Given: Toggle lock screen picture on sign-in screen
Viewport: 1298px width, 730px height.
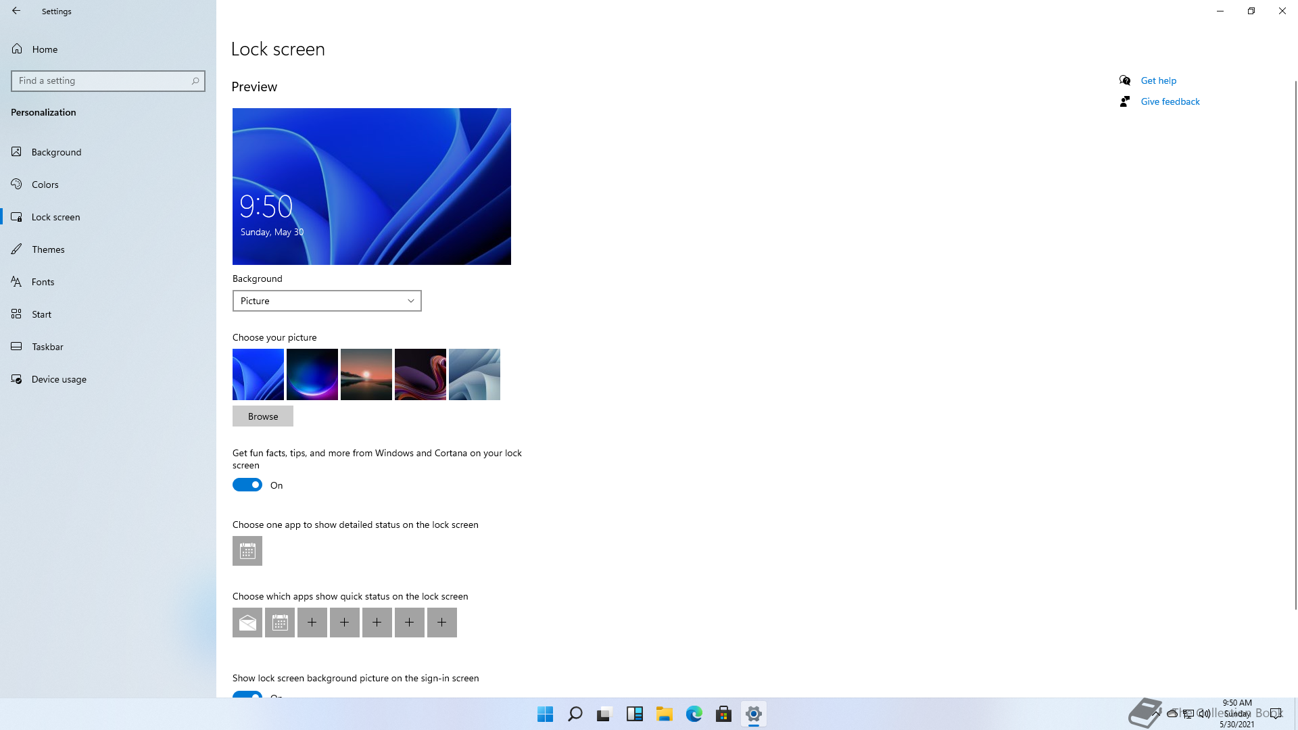Looking at the screenshot, I should pos(247,694).
